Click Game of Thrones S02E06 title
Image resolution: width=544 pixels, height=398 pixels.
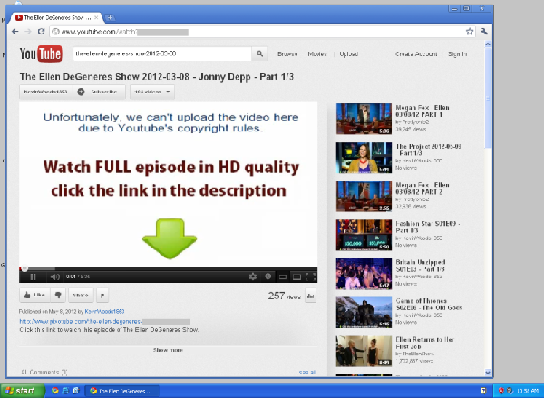click(429, 305)
